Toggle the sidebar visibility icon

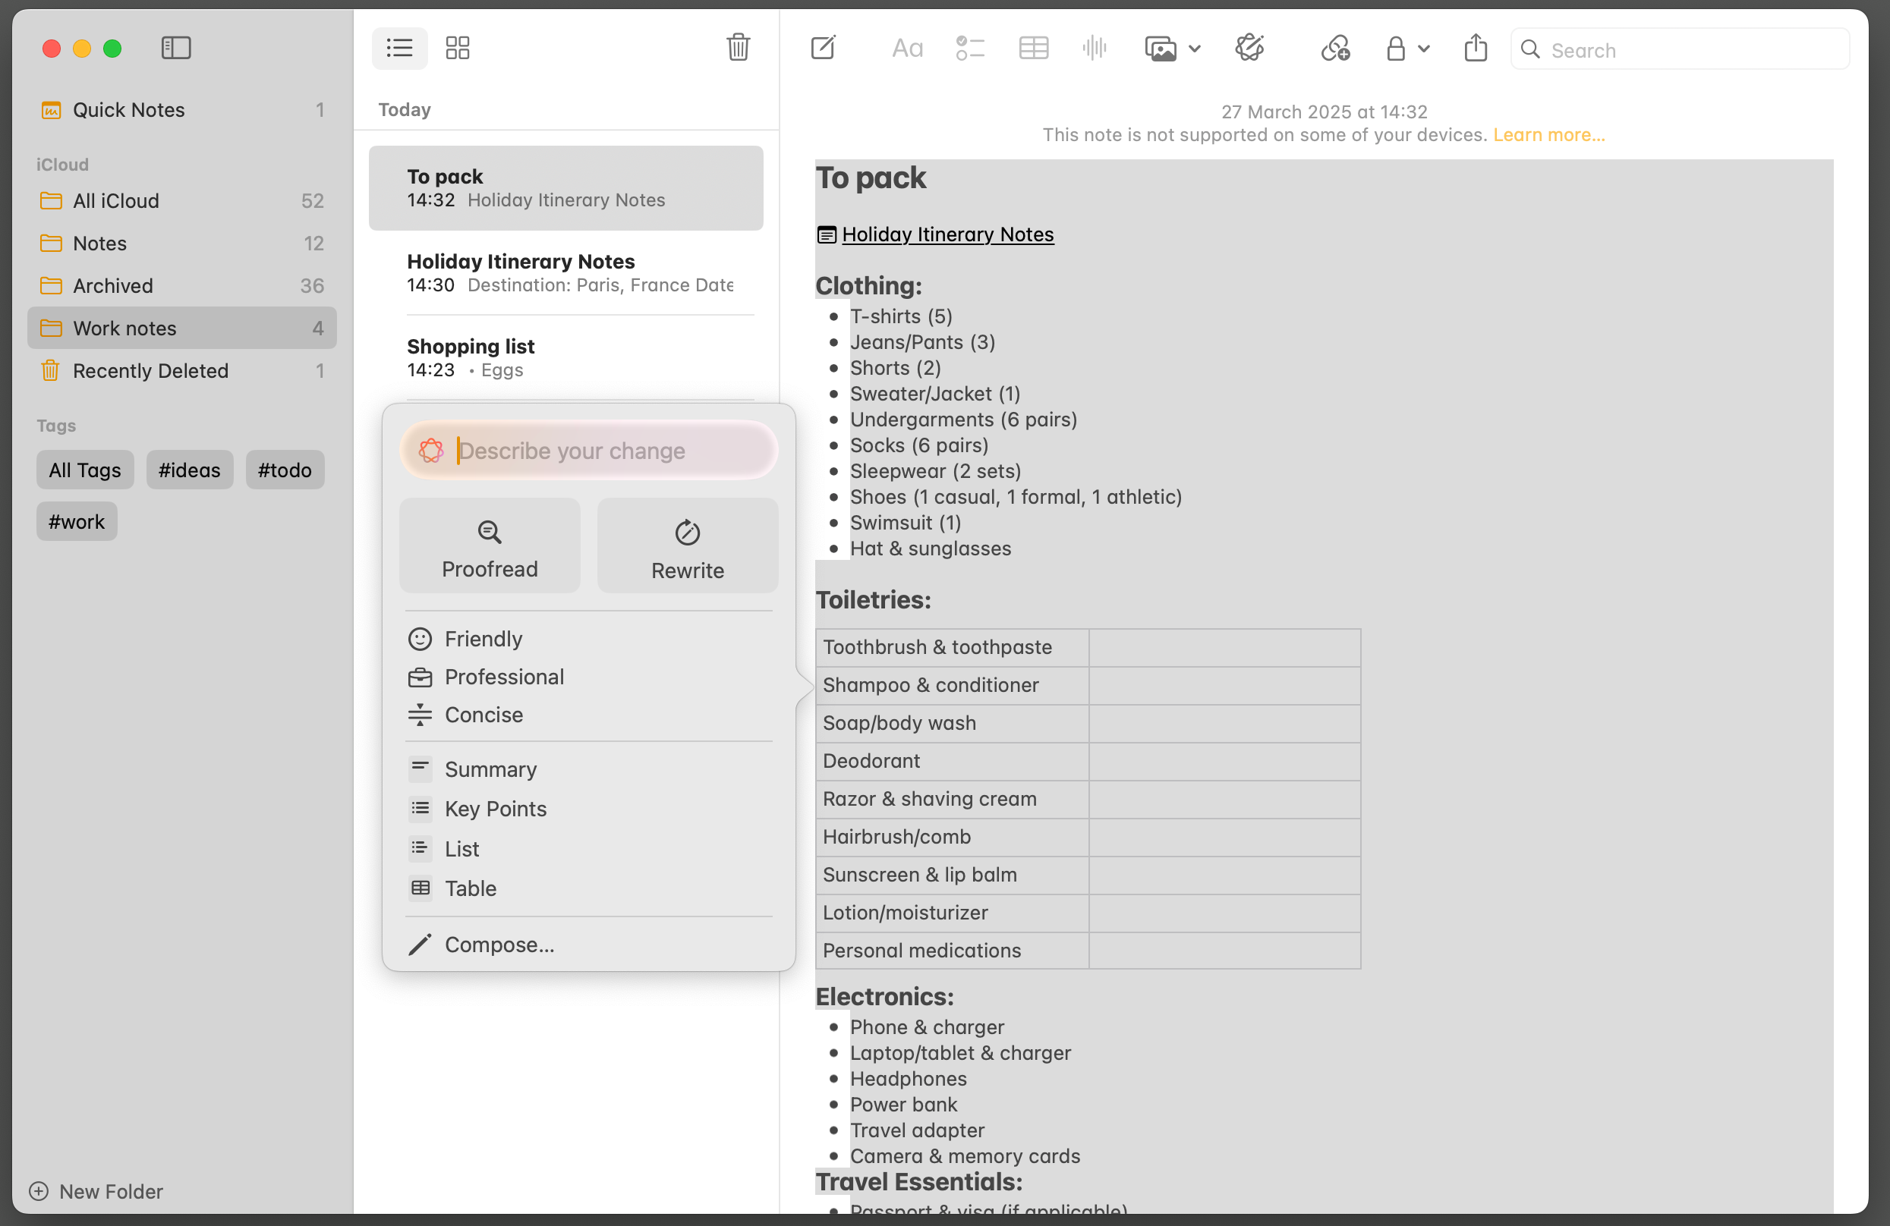tap(175, 48)
